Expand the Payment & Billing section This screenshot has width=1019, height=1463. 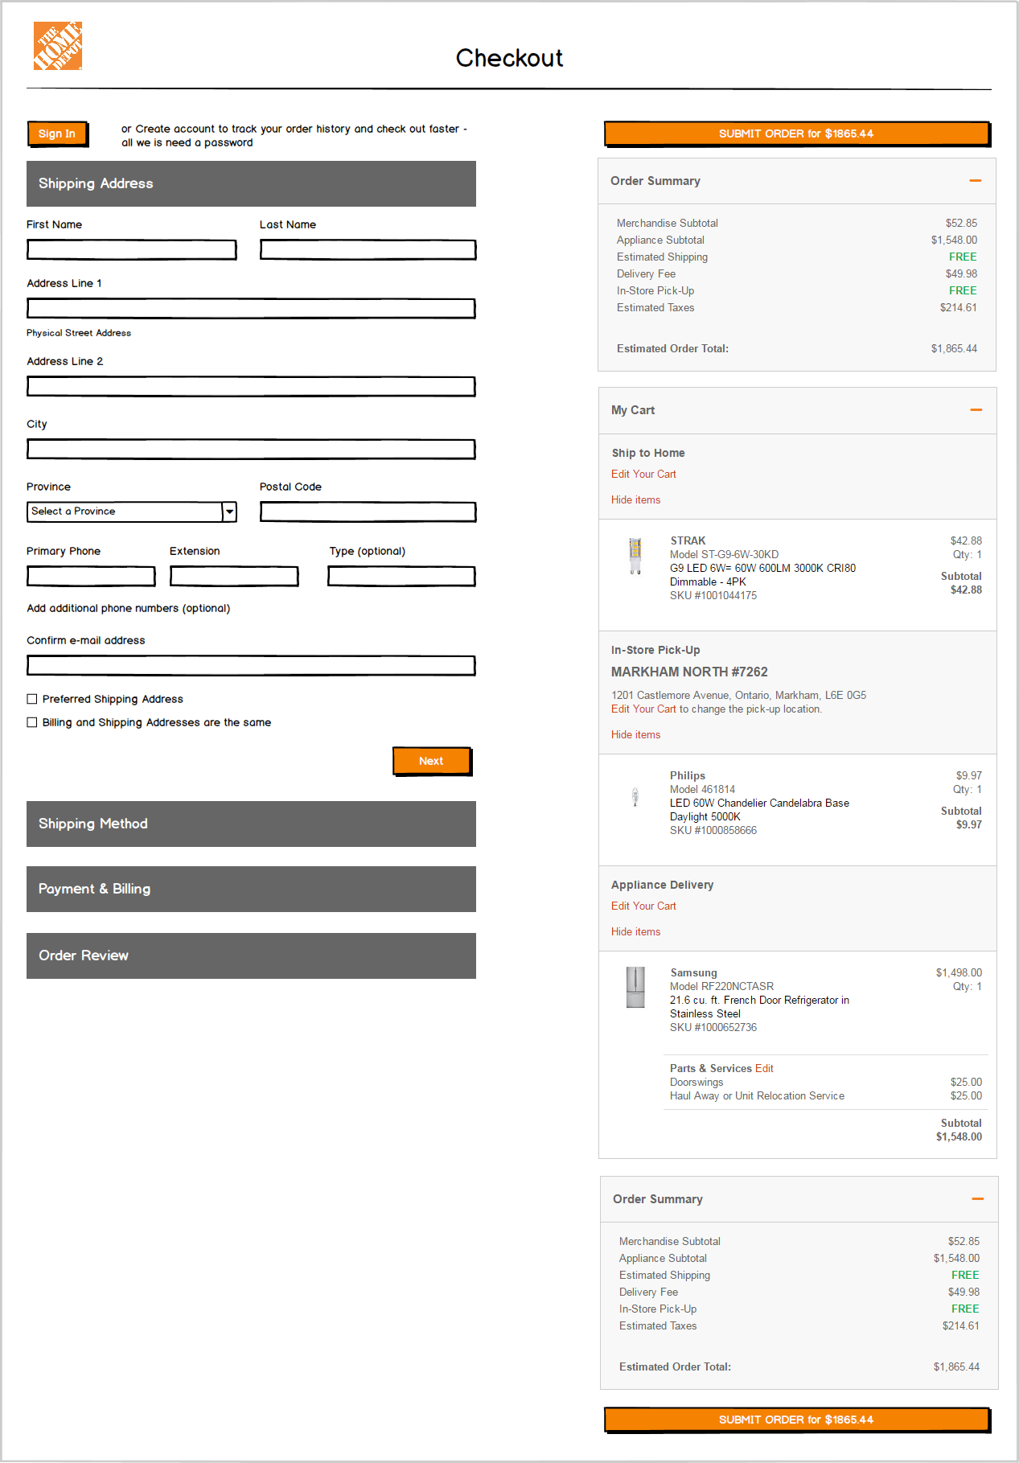click(x=251, y=889)
